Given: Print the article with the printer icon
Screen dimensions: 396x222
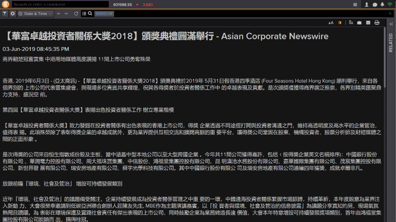Looking at the screenshot, I should (377, 22).
